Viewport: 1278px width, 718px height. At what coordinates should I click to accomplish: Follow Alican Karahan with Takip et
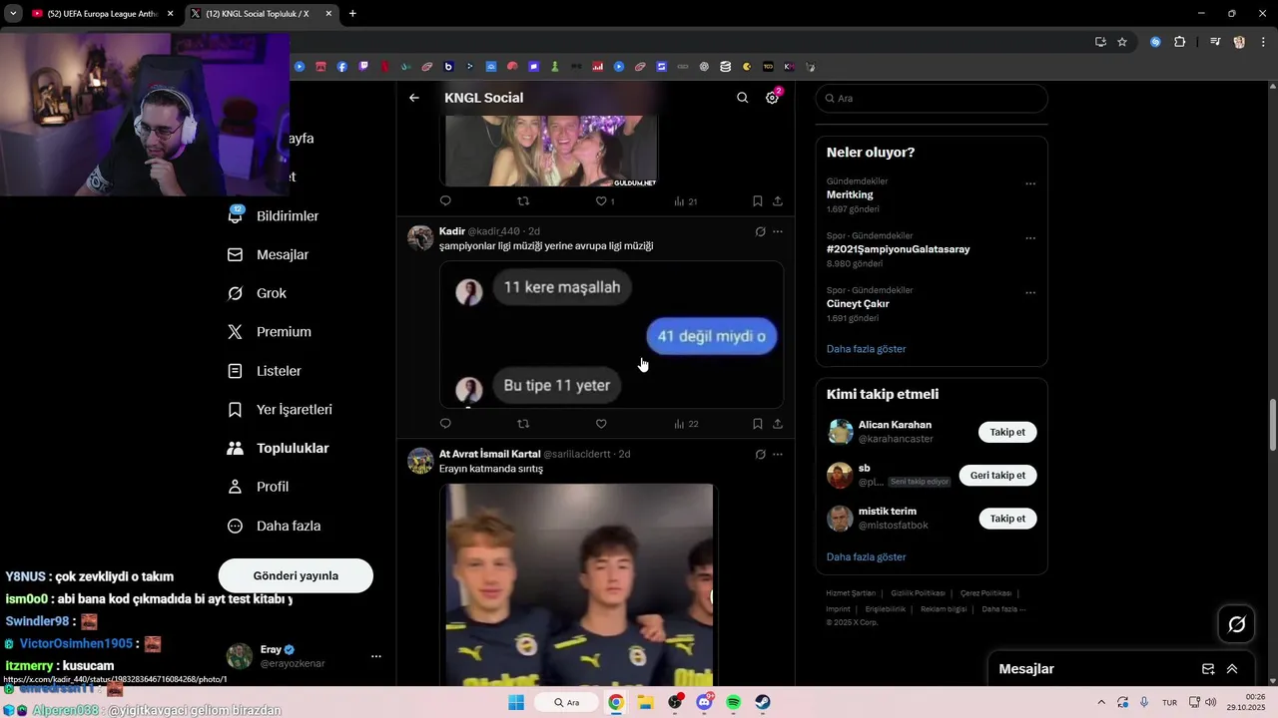(x=1007, y=432)
